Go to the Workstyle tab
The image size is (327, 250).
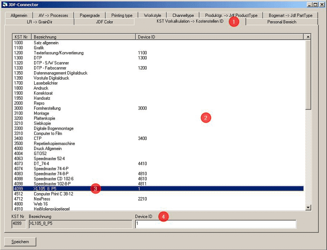pos(152,15)
